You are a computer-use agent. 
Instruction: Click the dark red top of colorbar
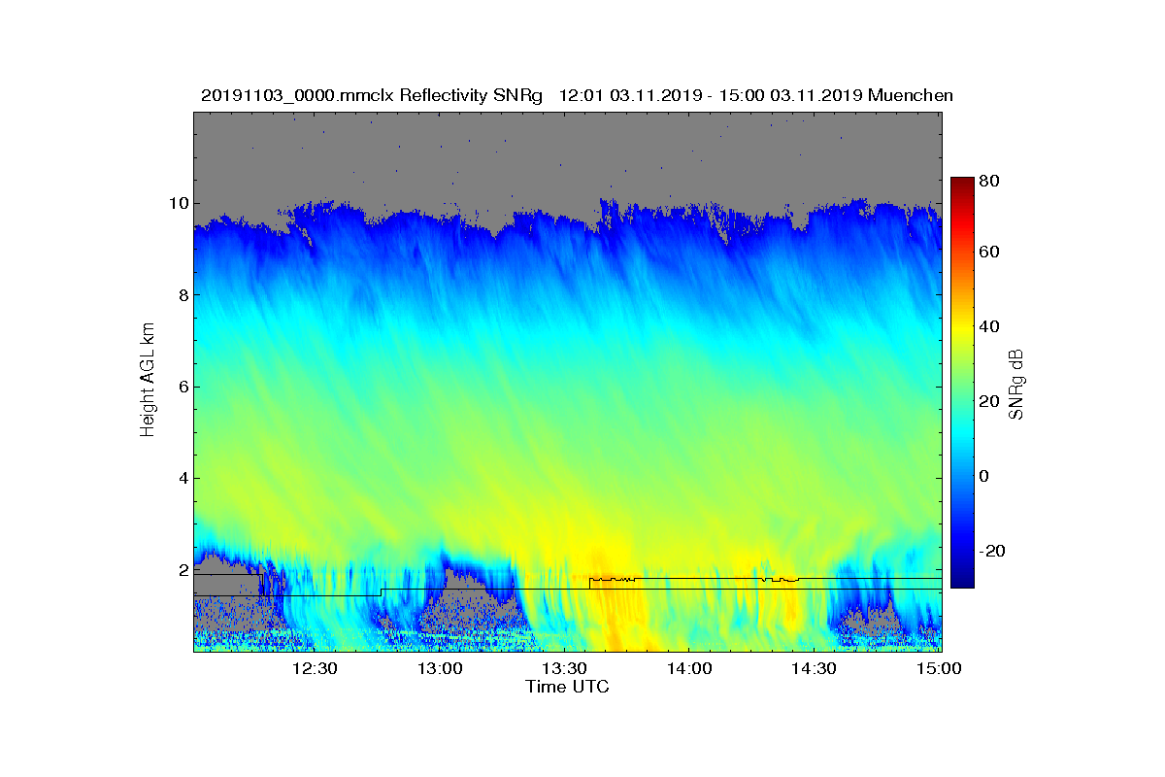962,183
